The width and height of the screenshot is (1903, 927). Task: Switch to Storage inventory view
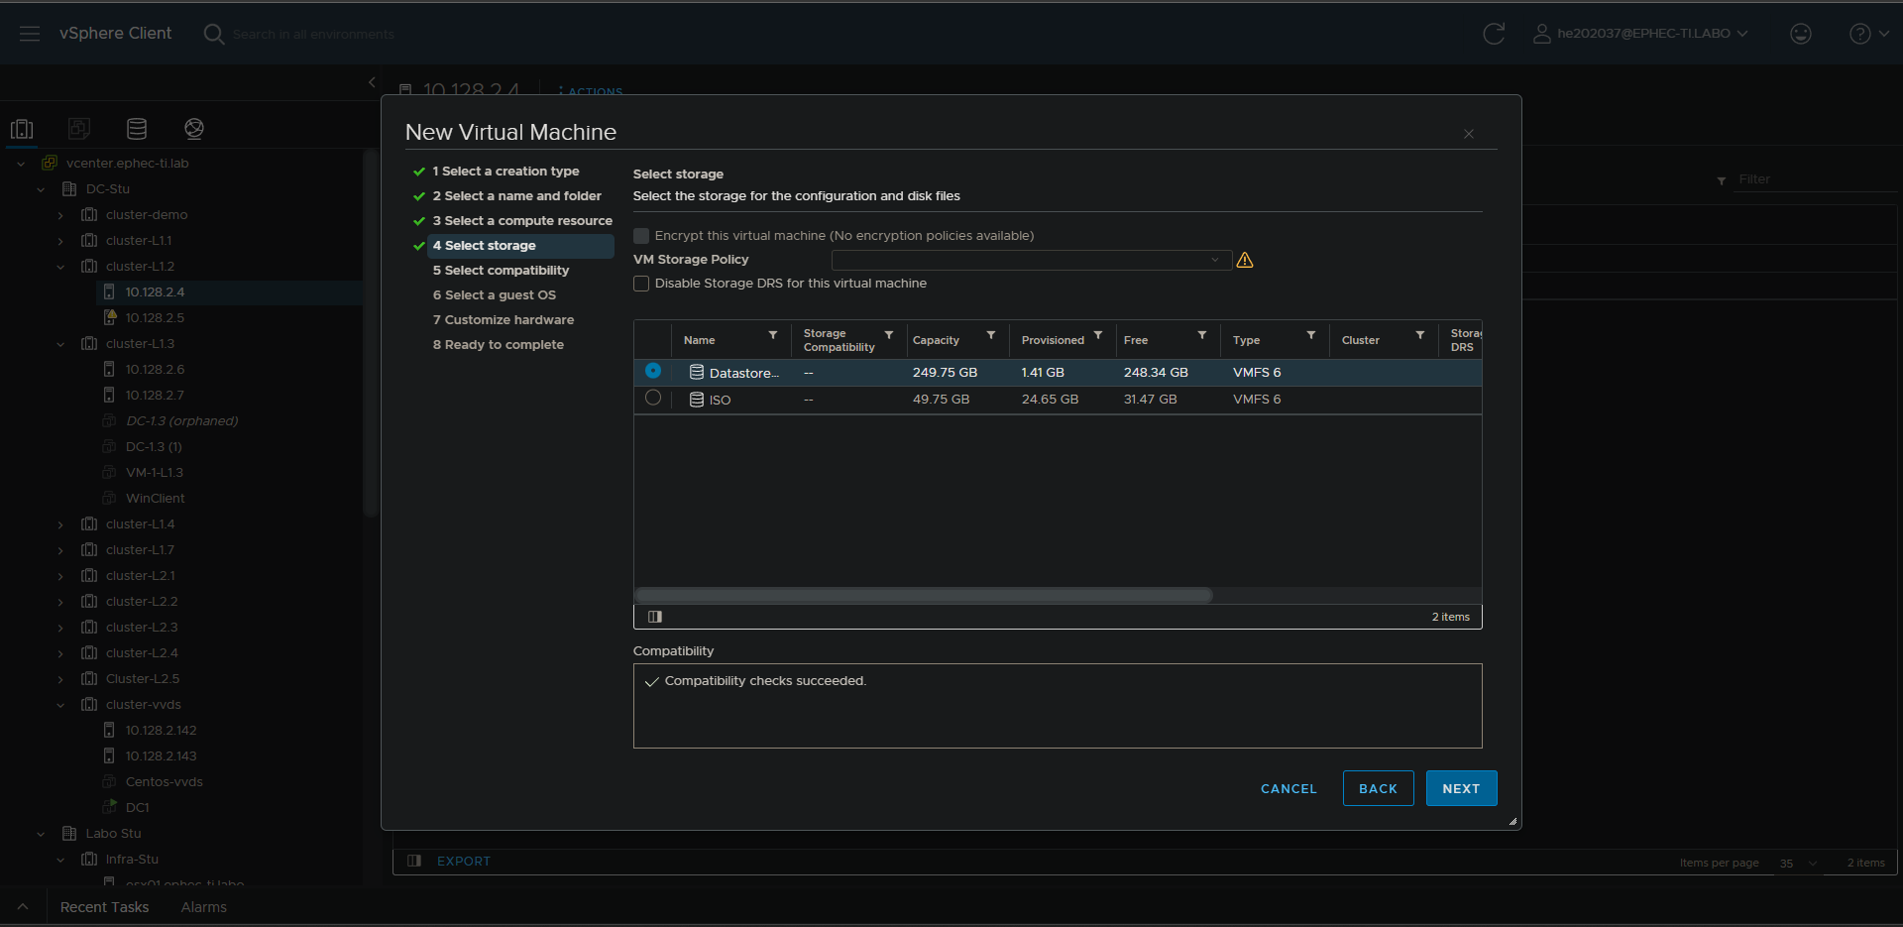pyautogui.click(x=137, y=129)
